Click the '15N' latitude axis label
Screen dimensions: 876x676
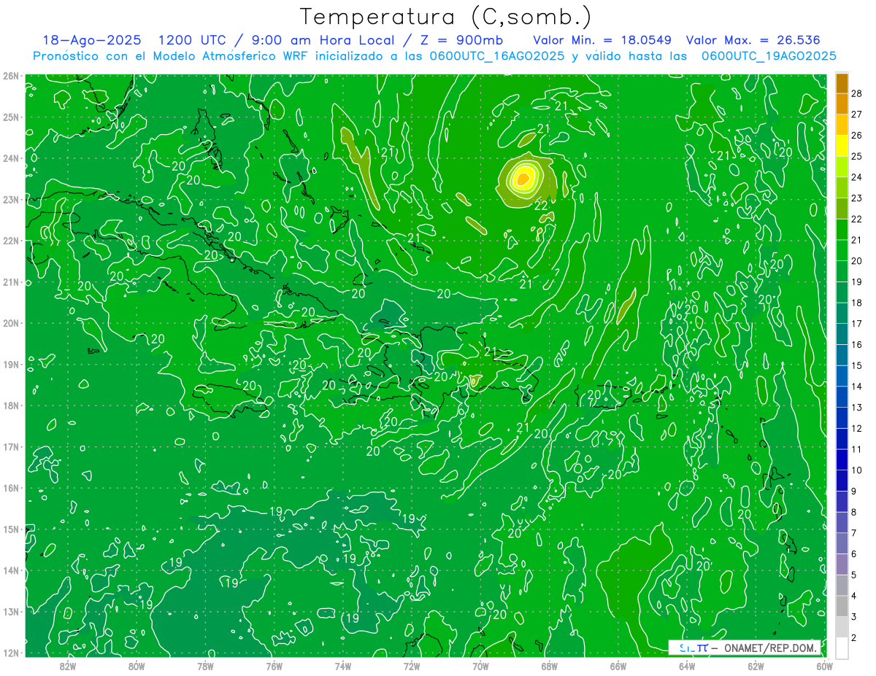[x=10, y=529]
